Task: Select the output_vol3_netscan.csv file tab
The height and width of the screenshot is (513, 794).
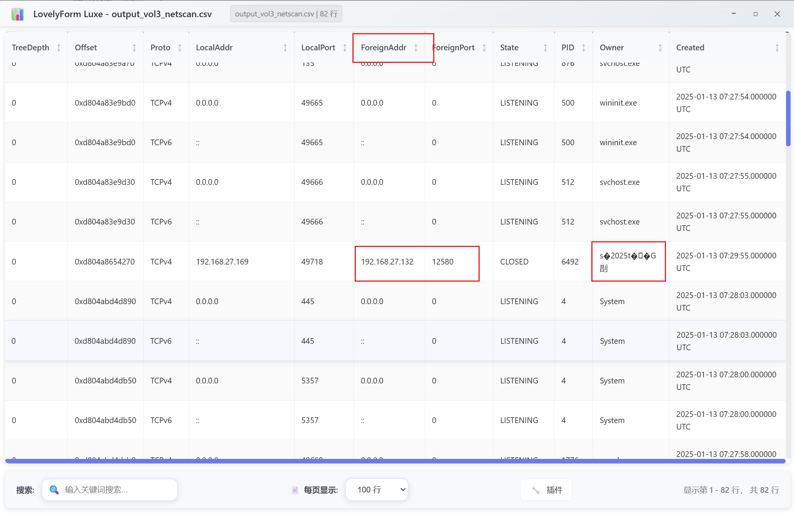Action: pos(286,14)
